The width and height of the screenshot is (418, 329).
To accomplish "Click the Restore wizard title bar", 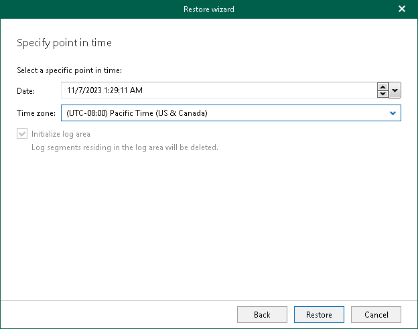I will pos(208,9).
